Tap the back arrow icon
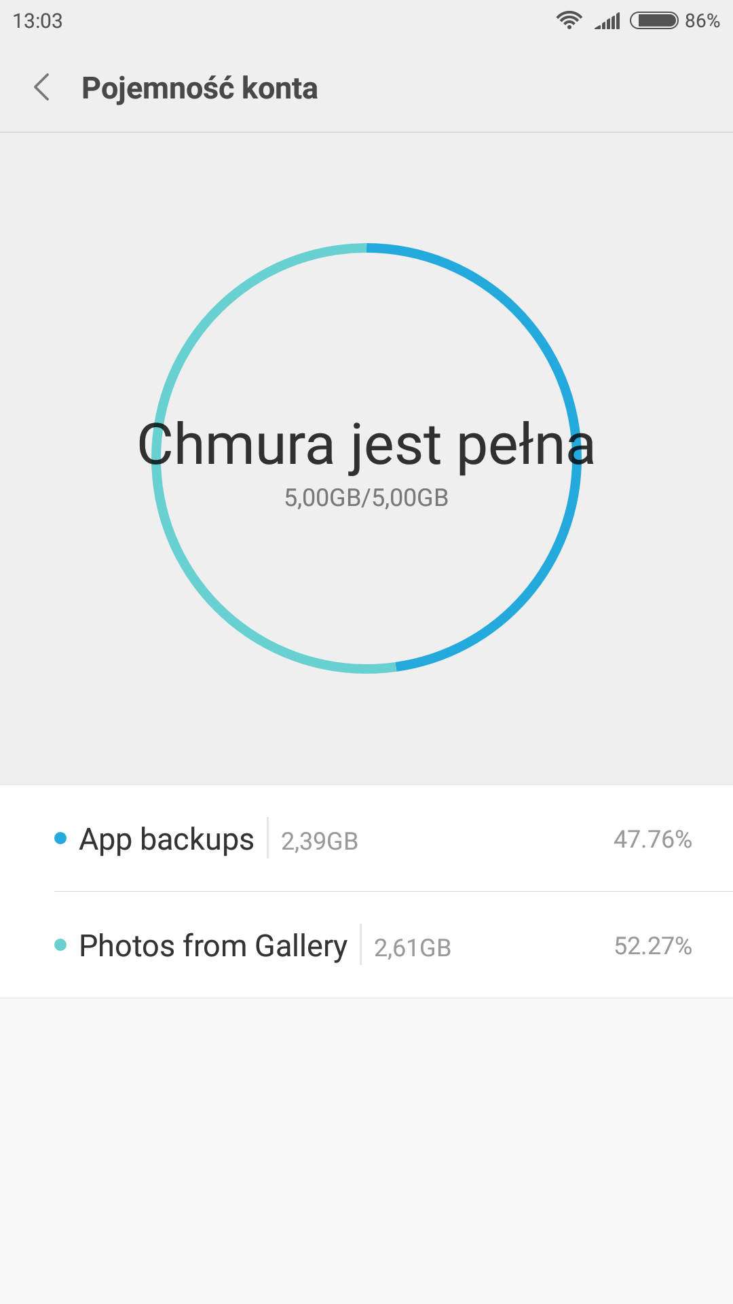 click(42, 88)
